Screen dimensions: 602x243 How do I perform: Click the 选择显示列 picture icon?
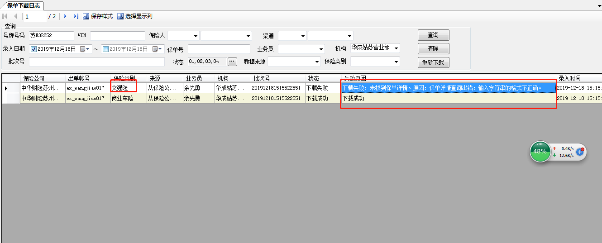point(120,16)
